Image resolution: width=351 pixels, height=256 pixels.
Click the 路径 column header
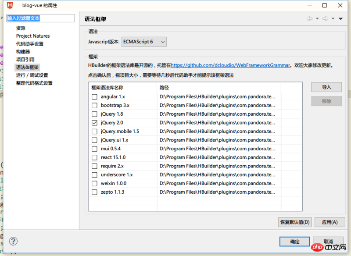[x=219, y=88]
